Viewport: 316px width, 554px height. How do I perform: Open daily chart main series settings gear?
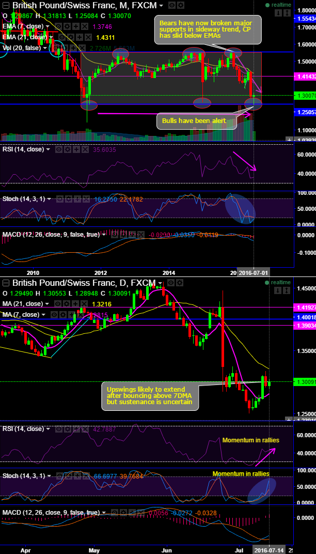tap(180, 283)
